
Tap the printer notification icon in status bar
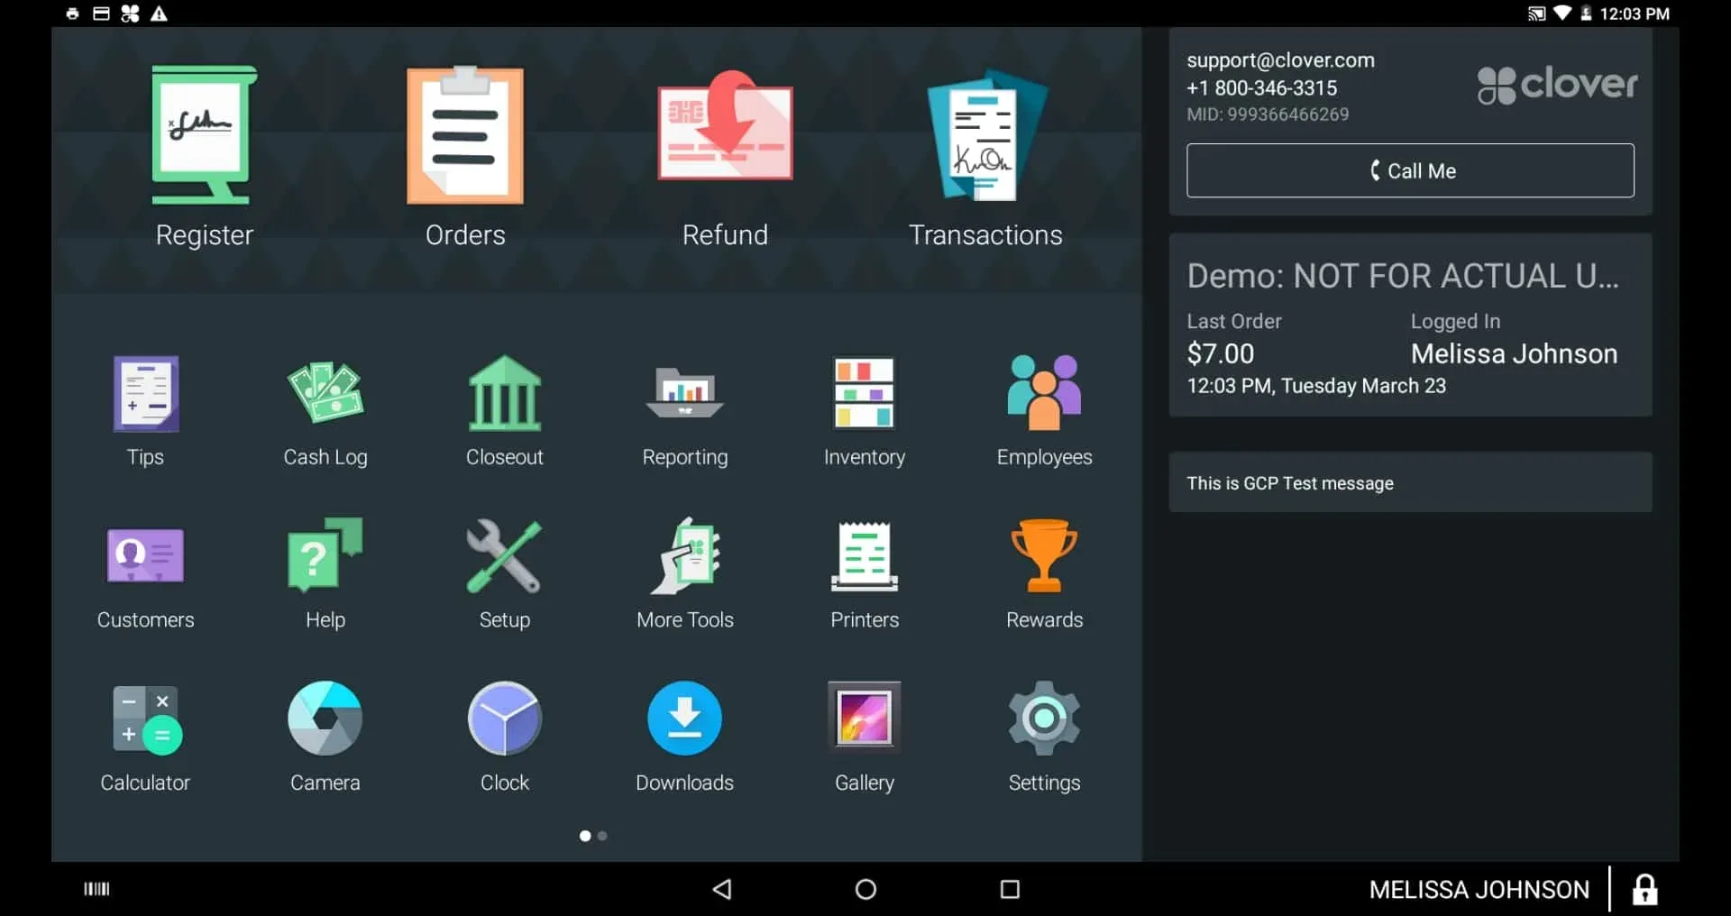[x=73, y=14]
